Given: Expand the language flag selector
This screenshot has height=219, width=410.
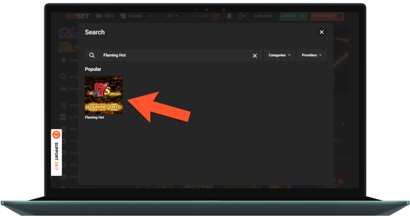Looking at the screenshot, I should point(171,16).
